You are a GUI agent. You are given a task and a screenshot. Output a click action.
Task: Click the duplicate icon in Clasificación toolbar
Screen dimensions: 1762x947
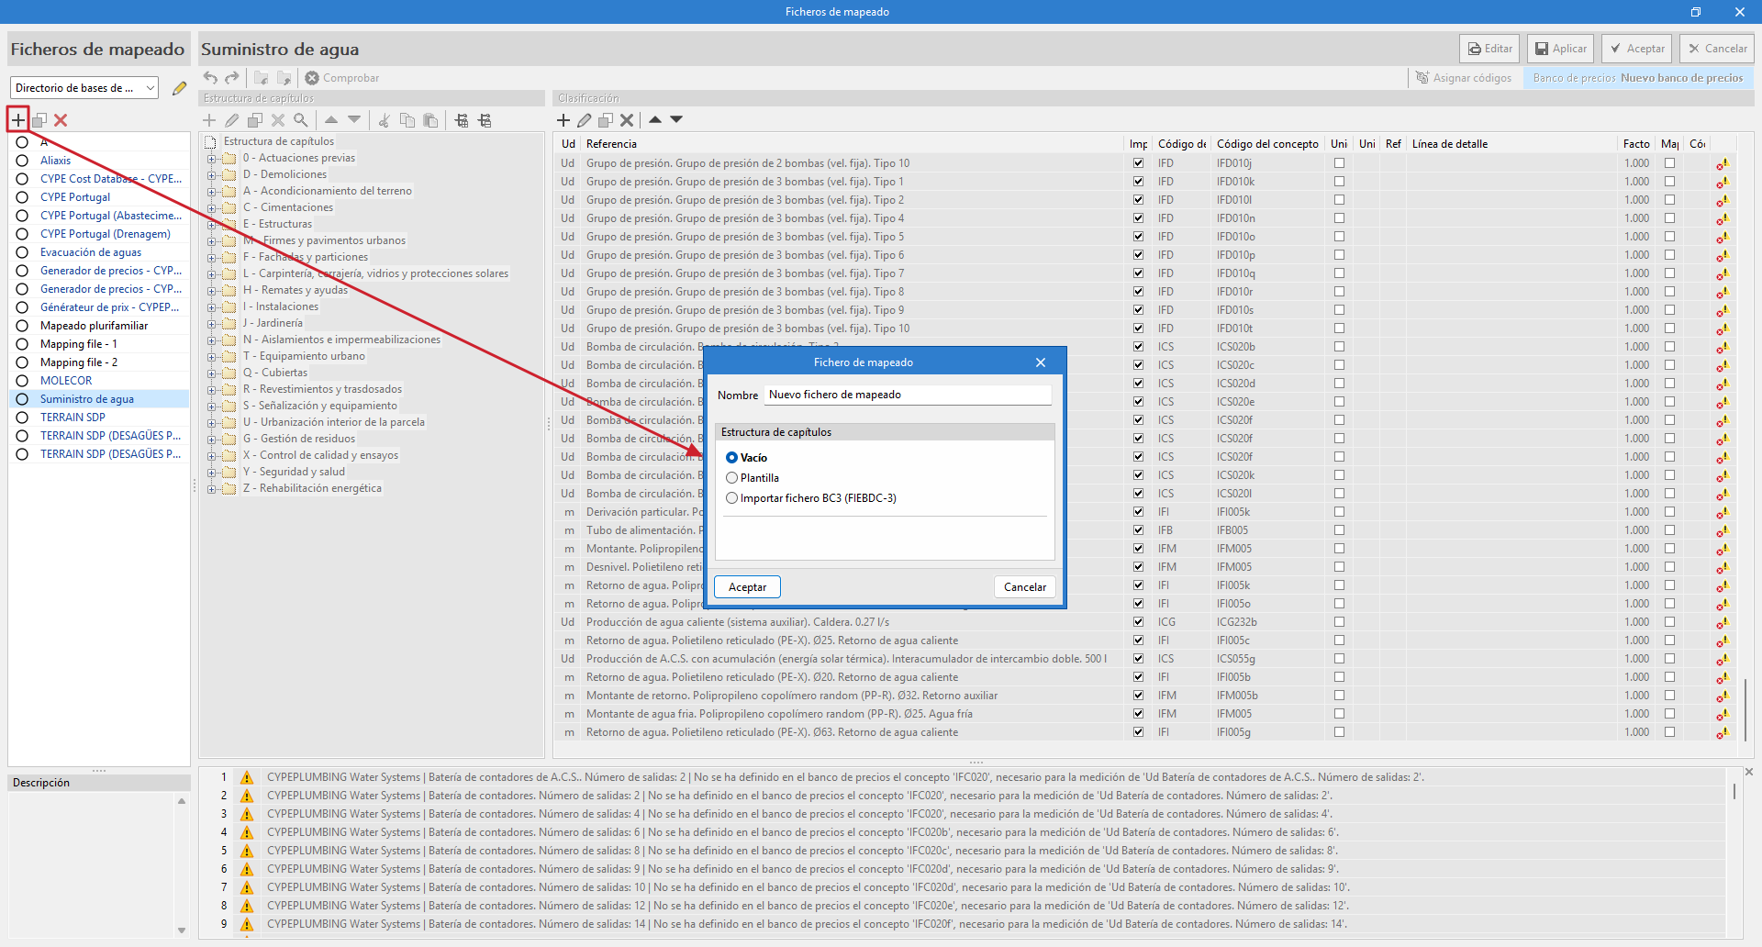click(x=606, y=120)
